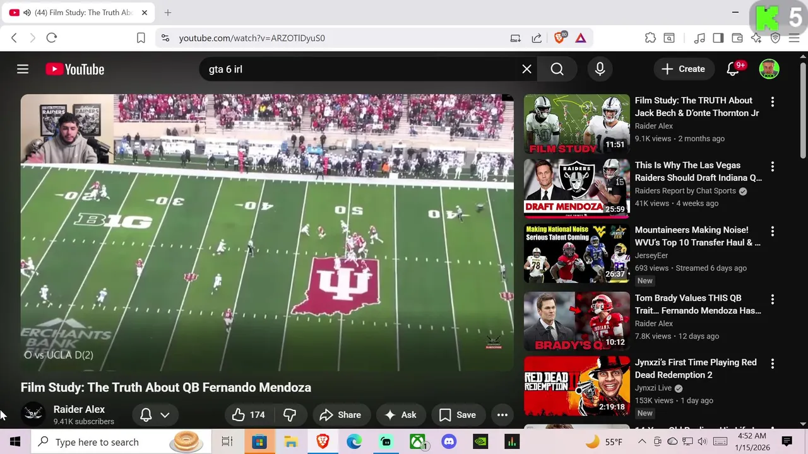Open the Xbox app in taskbar
808x454 pixels.
(417, 442)
